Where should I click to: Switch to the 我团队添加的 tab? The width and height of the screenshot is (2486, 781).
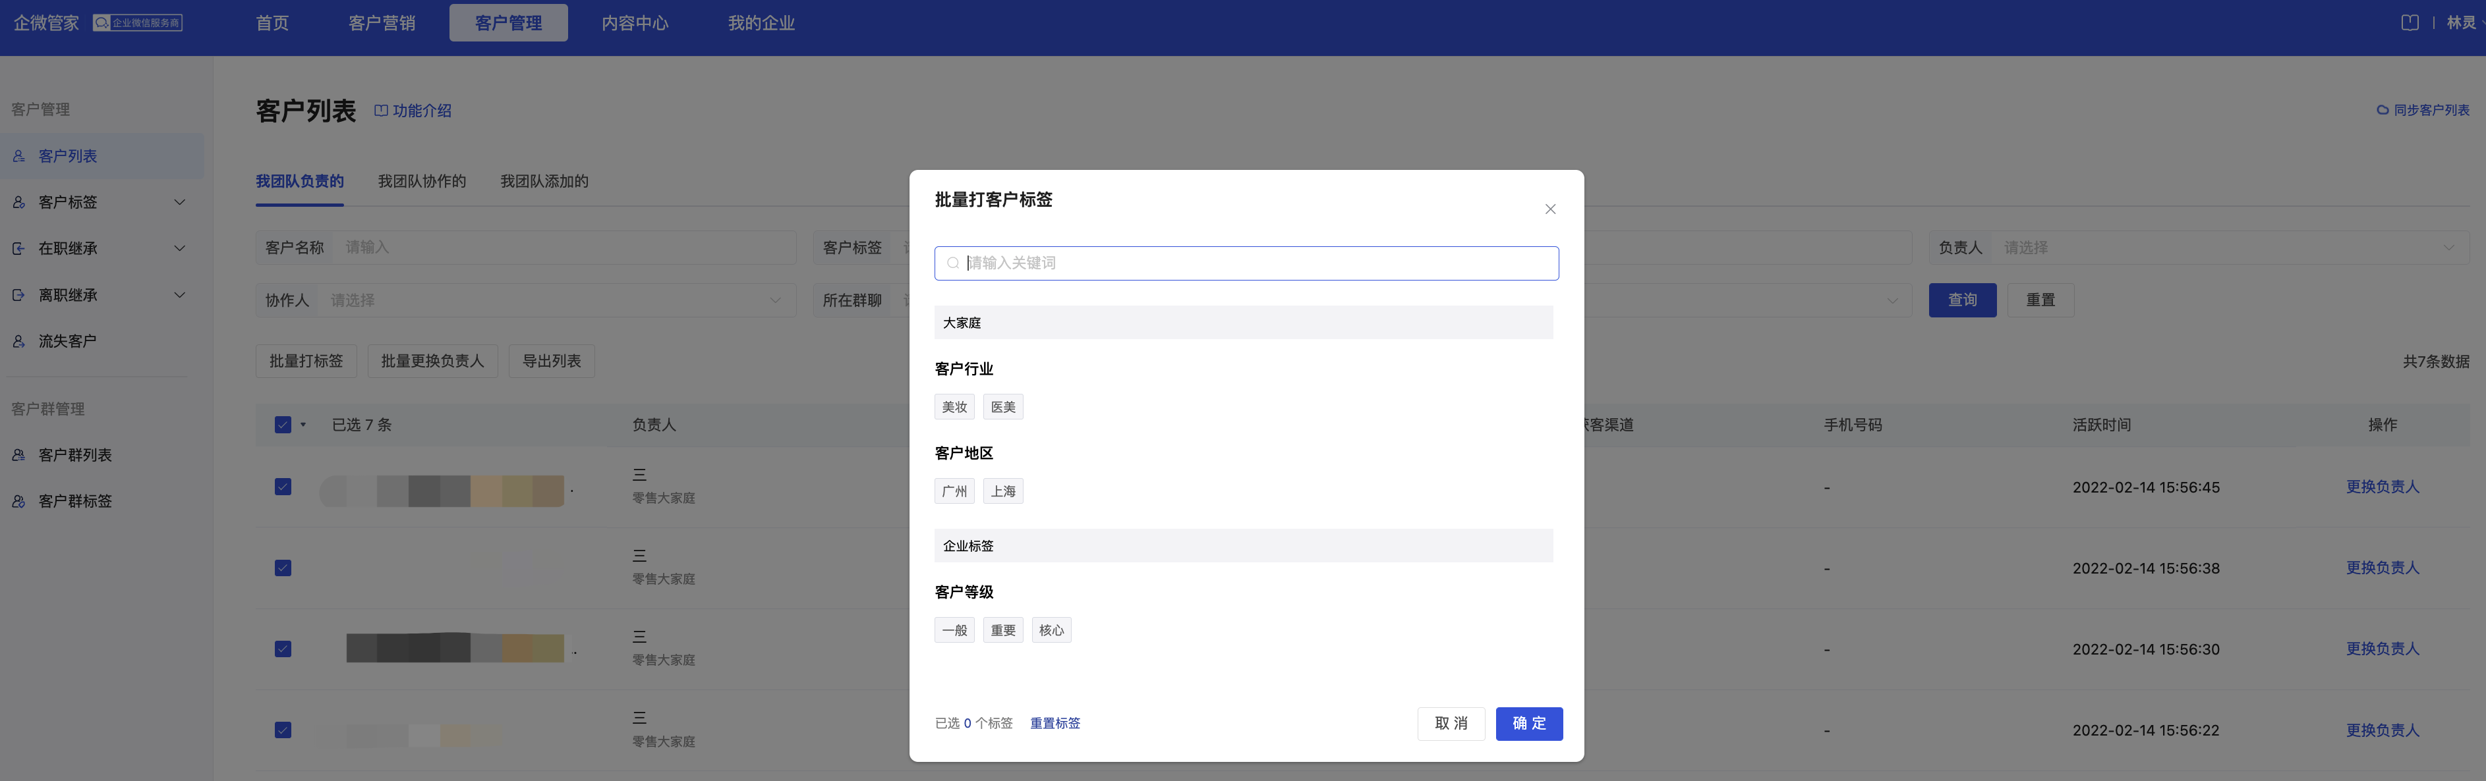click(544, 181)
